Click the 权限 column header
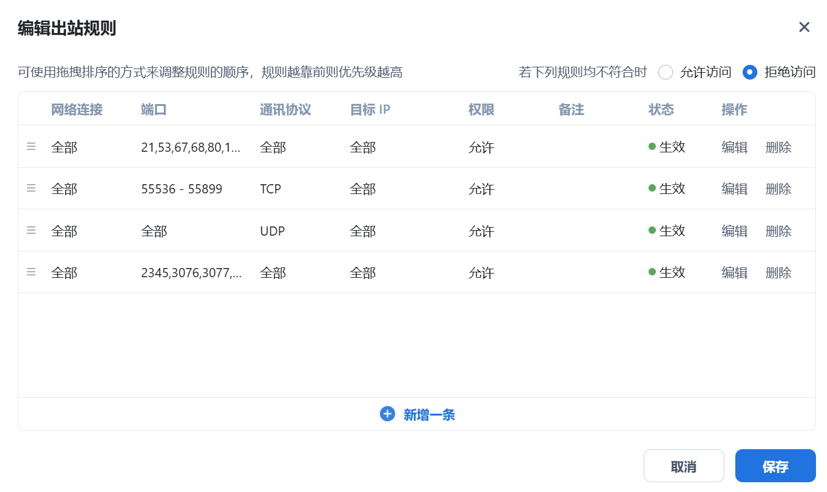The width and height of the screenshot is (827, 492). [x=482, y=110]
